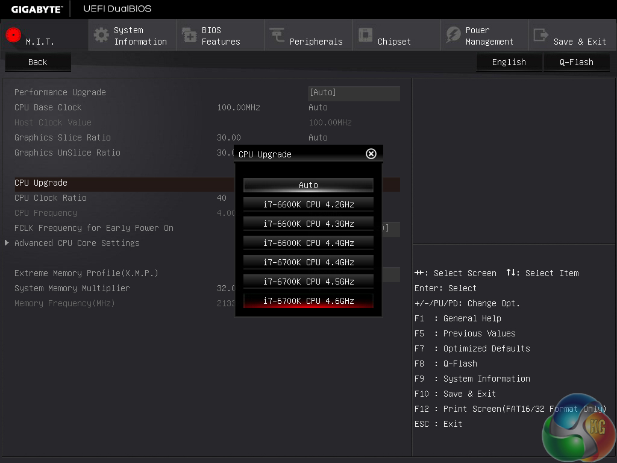The image size is (617, 463).
Task: Click the Peripherals tab icon
Action: (277, 36)
